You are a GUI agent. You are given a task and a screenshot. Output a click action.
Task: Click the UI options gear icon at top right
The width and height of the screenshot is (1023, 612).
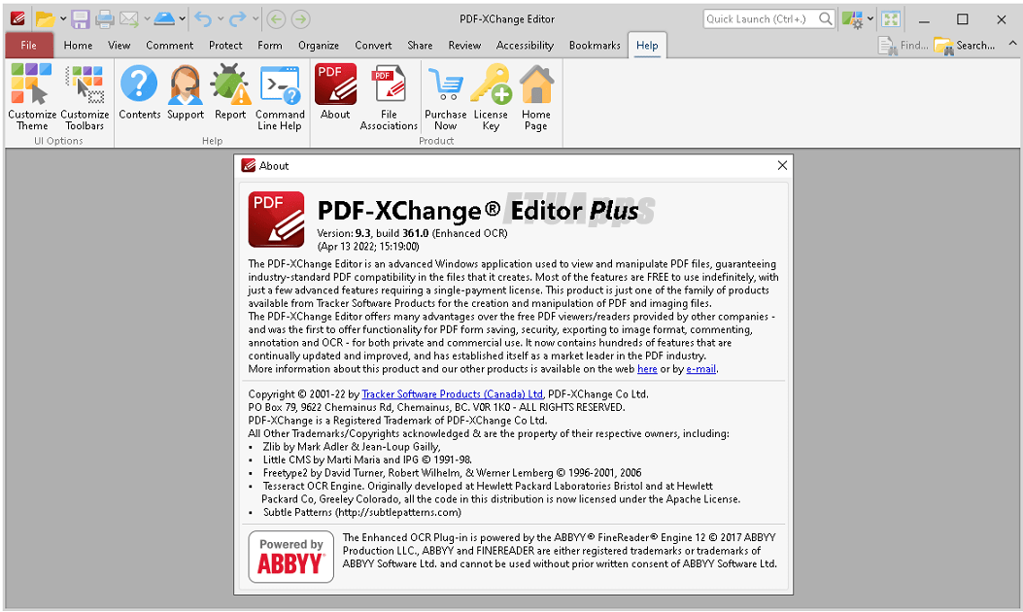click(852, 19)
